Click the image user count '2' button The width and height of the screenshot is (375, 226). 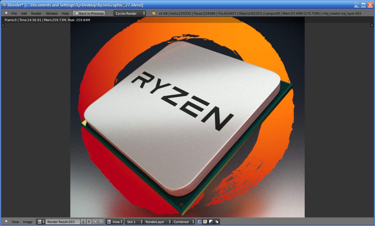83,222
